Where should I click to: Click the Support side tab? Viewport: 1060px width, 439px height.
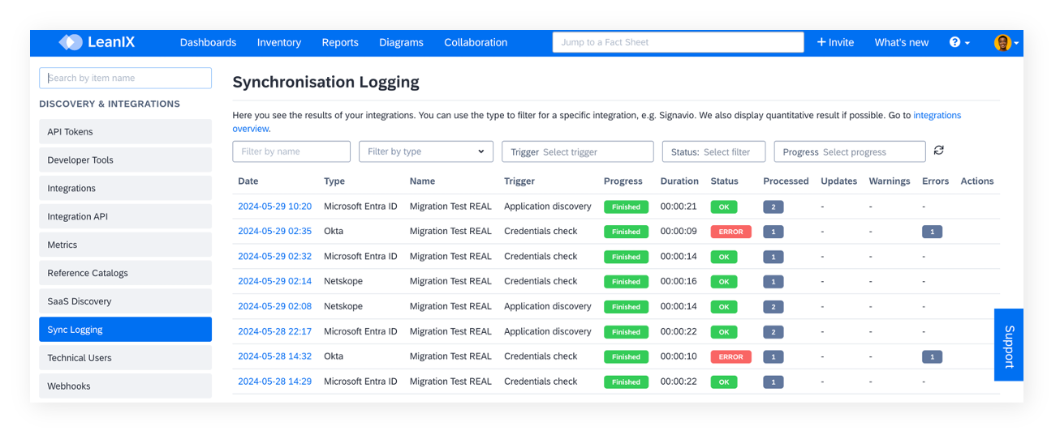[1009, 345]
